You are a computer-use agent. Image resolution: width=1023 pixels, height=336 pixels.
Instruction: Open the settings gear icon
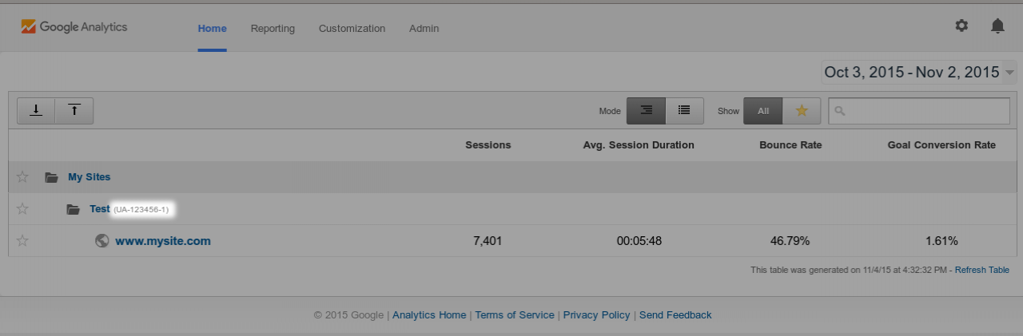(961, 26)
